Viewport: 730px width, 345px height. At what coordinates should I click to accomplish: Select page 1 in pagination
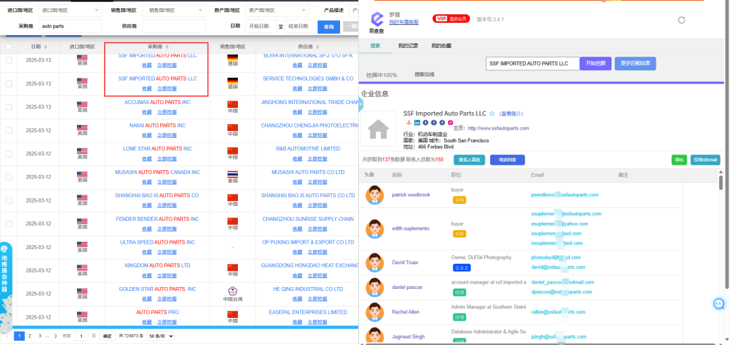coord(19,336)
